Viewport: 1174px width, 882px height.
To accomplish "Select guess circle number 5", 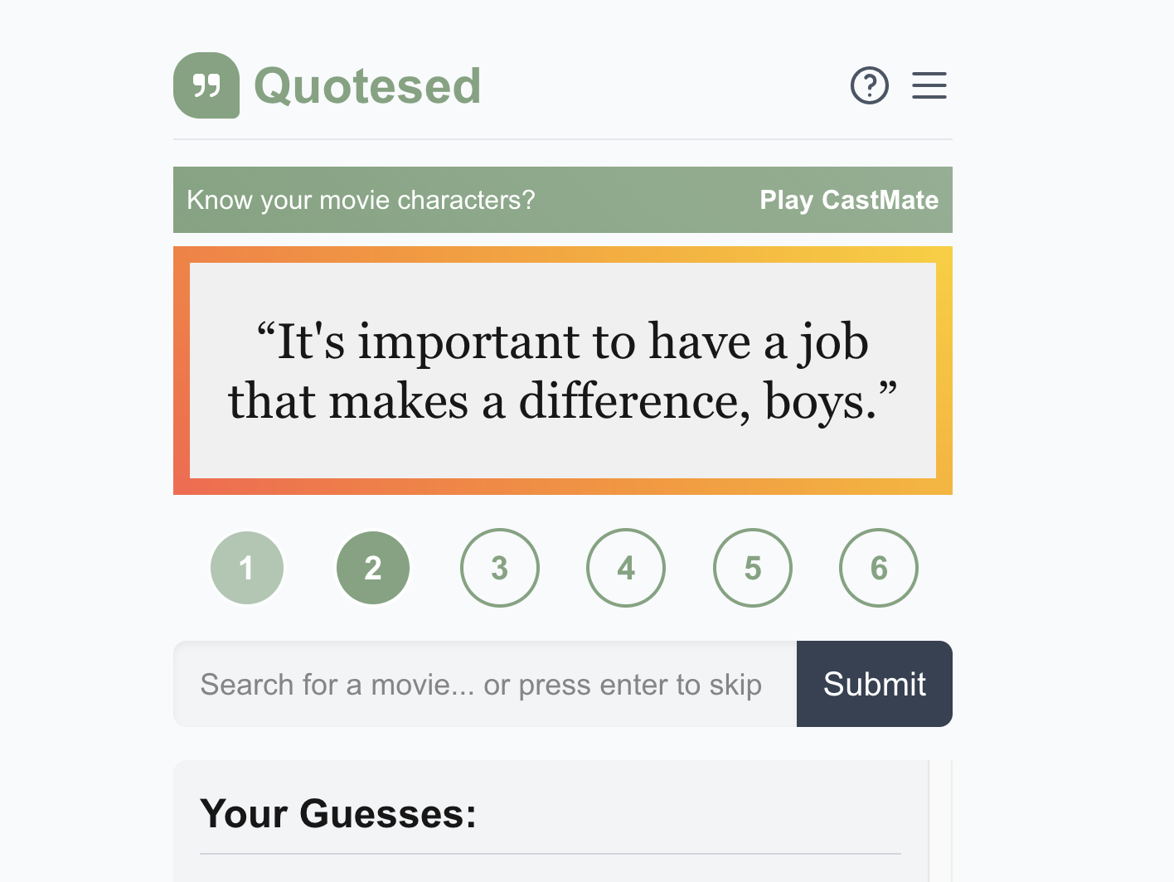I will (752, 568).
